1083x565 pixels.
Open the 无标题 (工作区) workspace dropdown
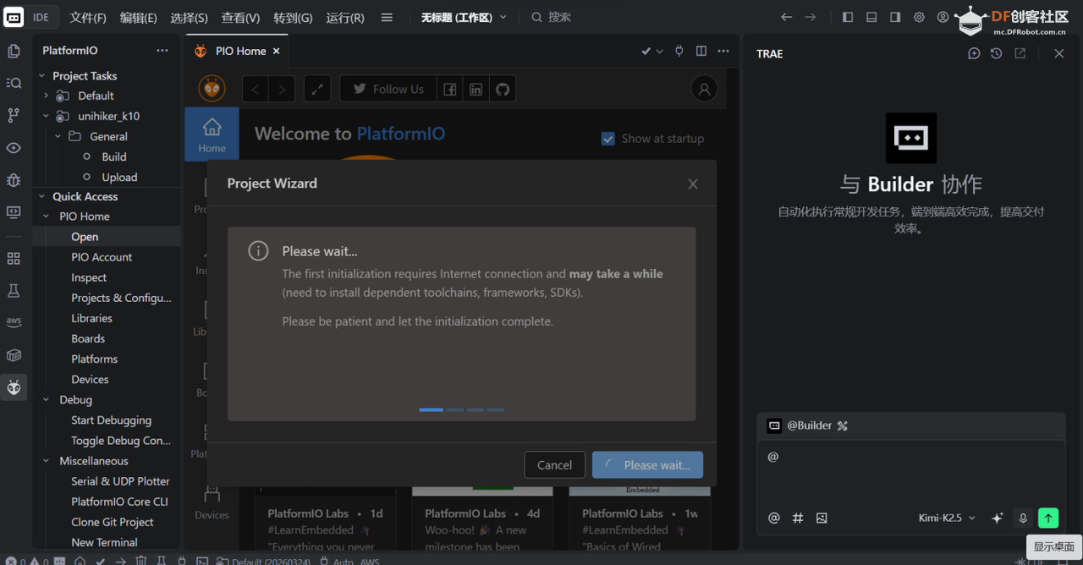pos(463,16)
